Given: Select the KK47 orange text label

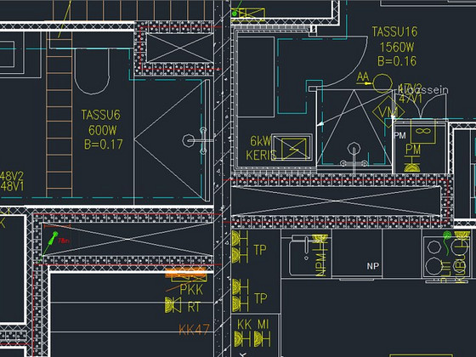Looking at the screenshot, I should click(194, 330).
